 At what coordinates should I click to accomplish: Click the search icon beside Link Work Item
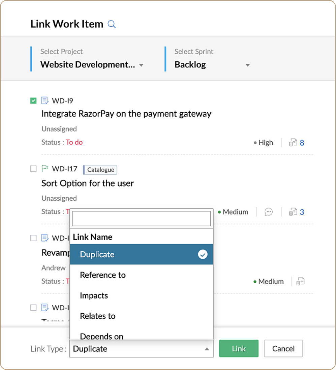pos(112,24)
